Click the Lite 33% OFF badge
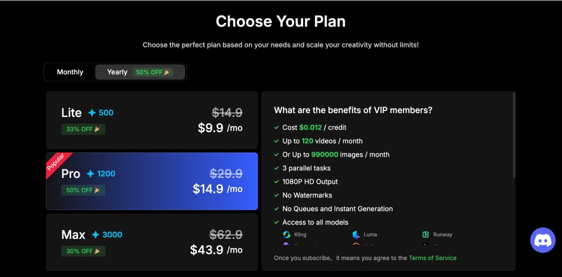This screenshot has height=277, width=562. (x=83, y=129)
